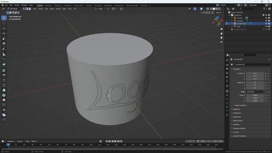
Task: Expand the Custom Properties panel
Action: [239, 136]
